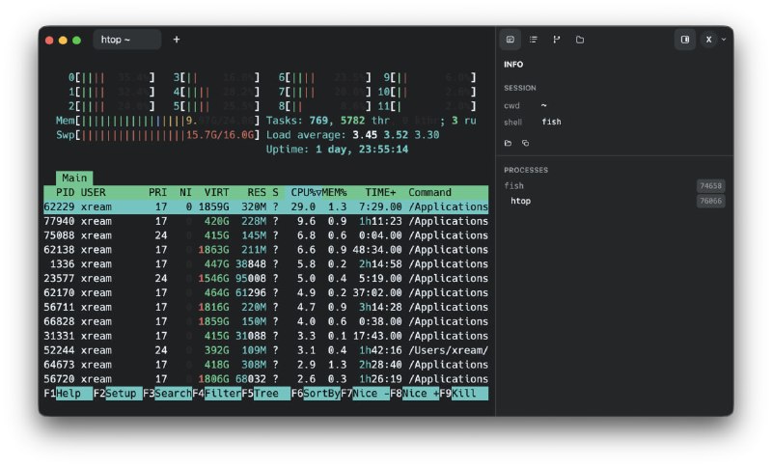This screenshot has height=467, width=772.
Task: Click F2 Setup in htop footer
Action: 118,393
